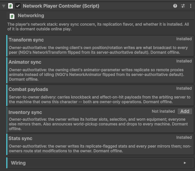Add the Inventory sync component
This screenshot has height=171, width=195.
185,111
